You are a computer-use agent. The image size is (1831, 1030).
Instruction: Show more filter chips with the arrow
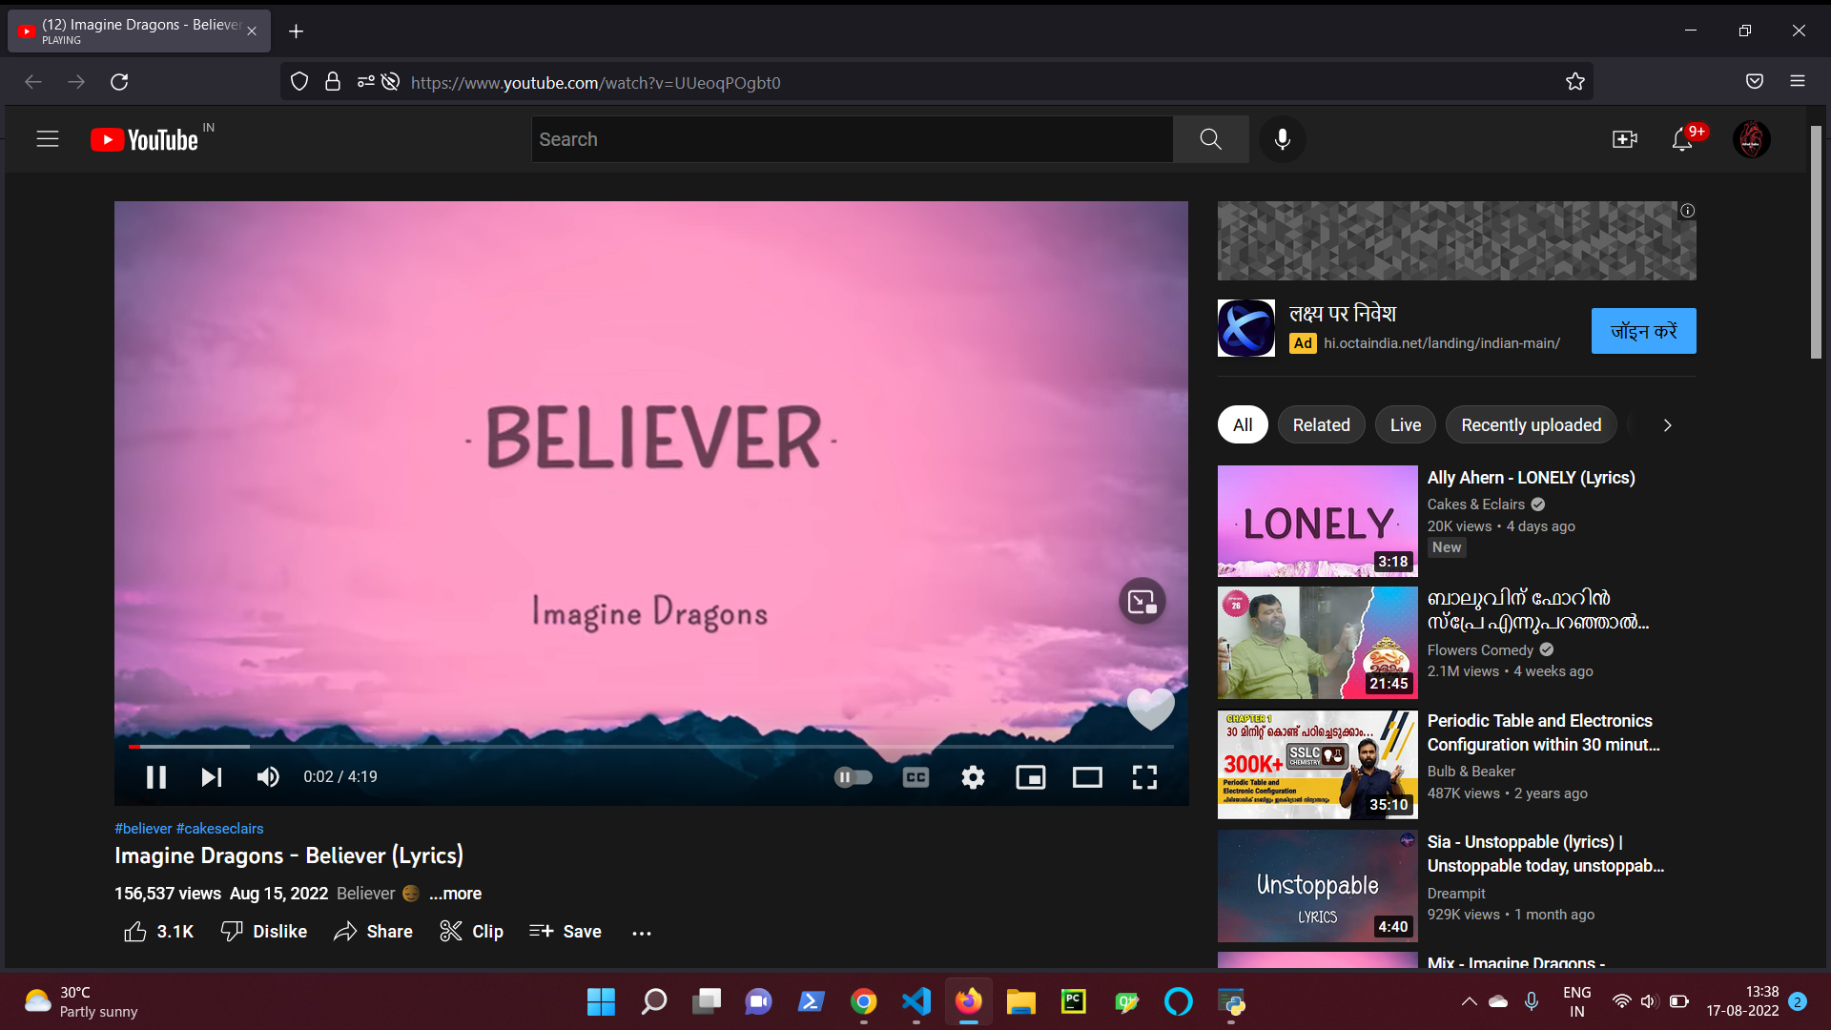click(1667, 425)
